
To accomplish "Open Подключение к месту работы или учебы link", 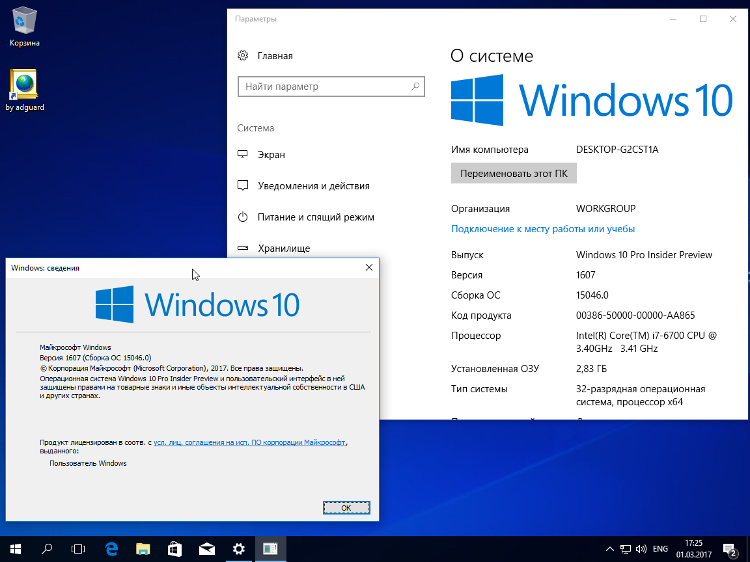I will click(x=543, y=229).
